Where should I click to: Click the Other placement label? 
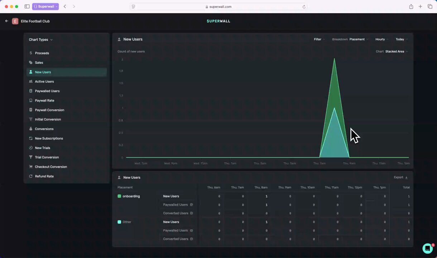point(127,222)
